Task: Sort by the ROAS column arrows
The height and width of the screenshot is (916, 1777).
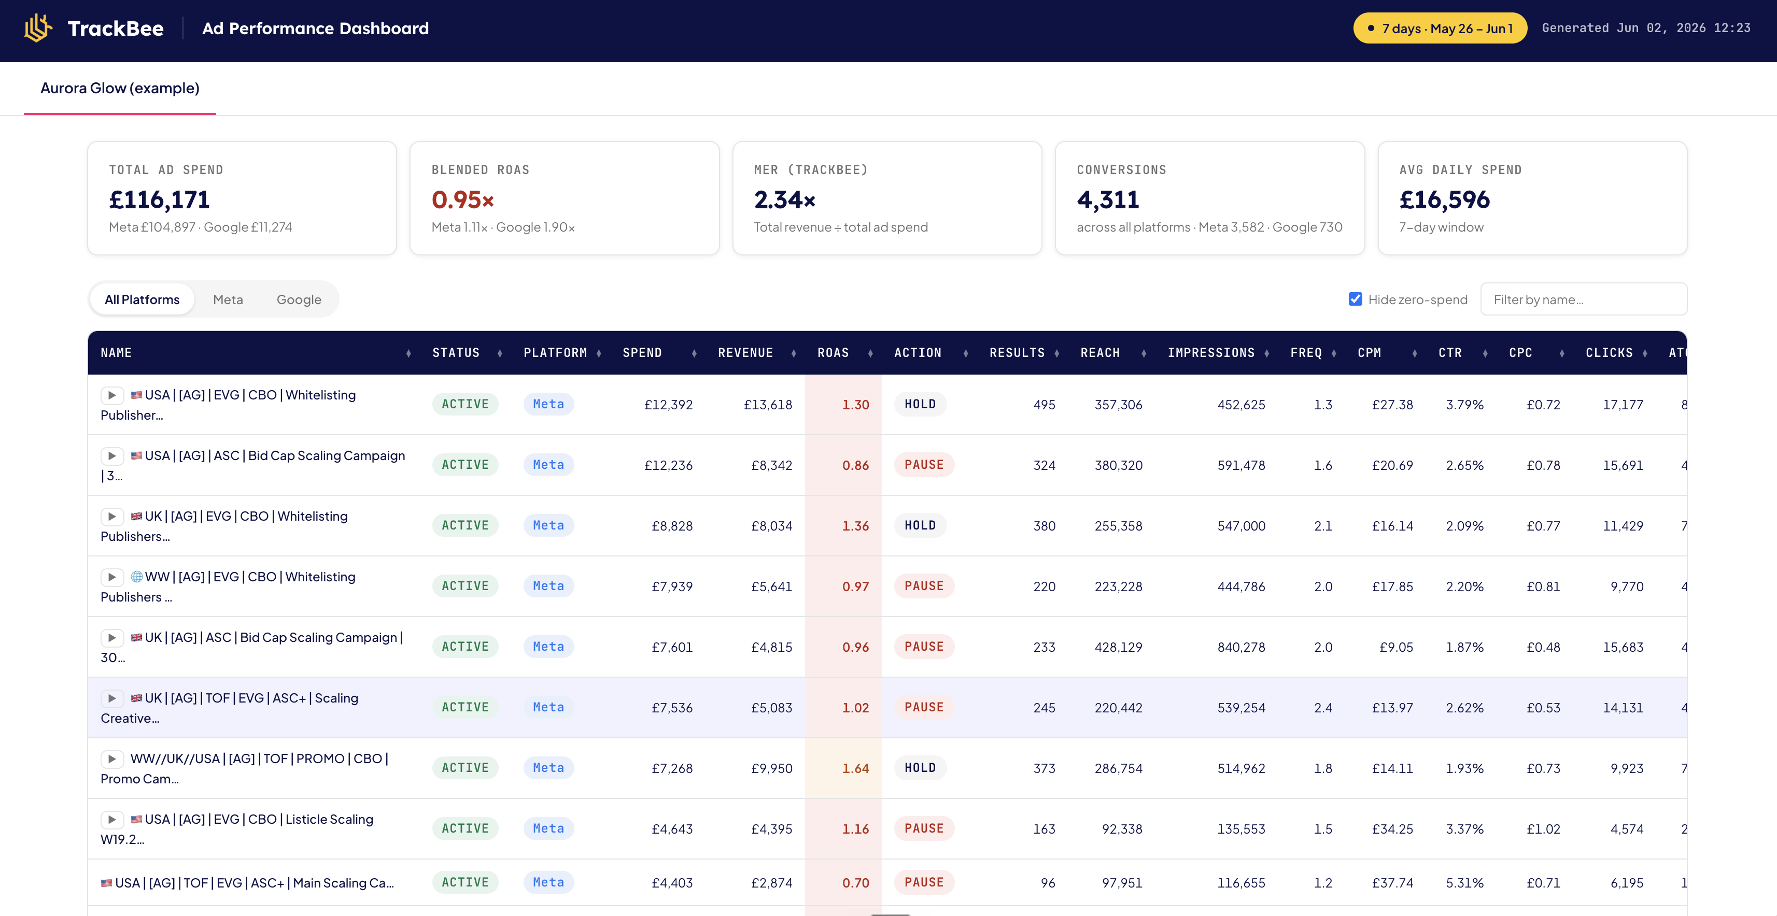Action: tap(870, 353)
